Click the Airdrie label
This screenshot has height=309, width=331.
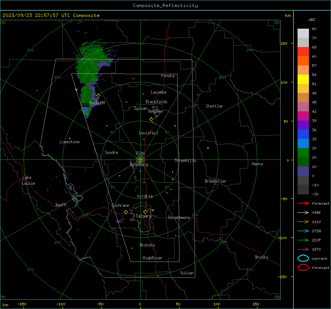(x=145, y=196)
